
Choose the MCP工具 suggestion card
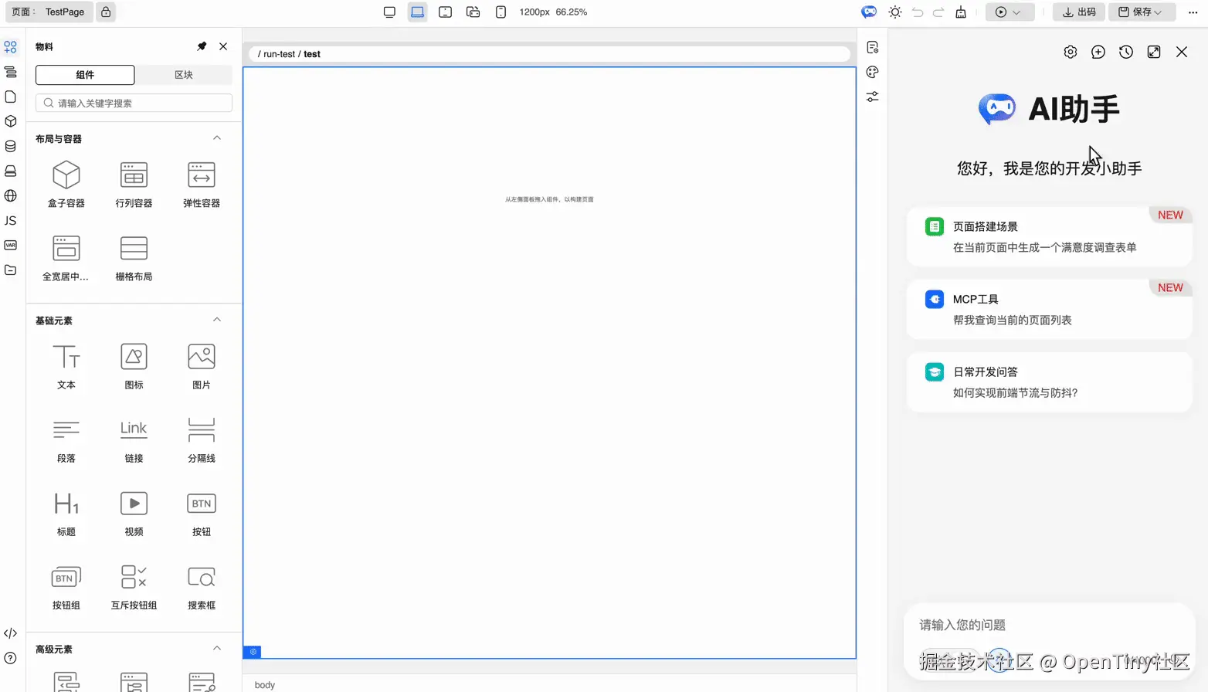[x=1049, y=309]
